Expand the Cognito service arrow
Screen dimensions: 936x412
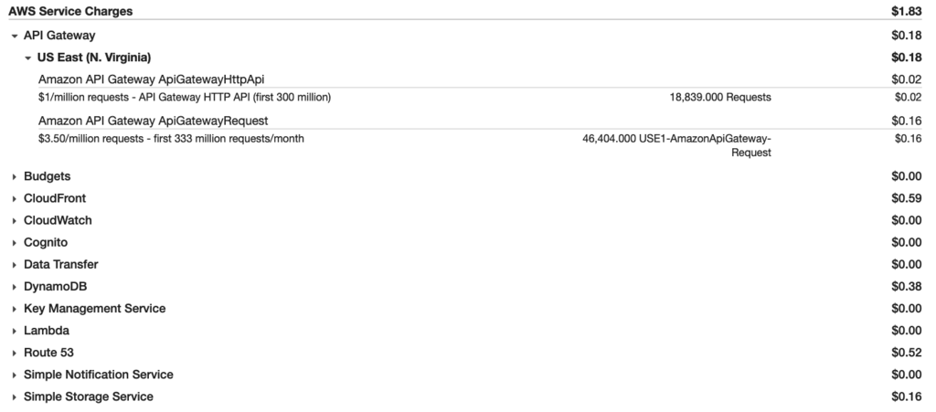[15, 243]
